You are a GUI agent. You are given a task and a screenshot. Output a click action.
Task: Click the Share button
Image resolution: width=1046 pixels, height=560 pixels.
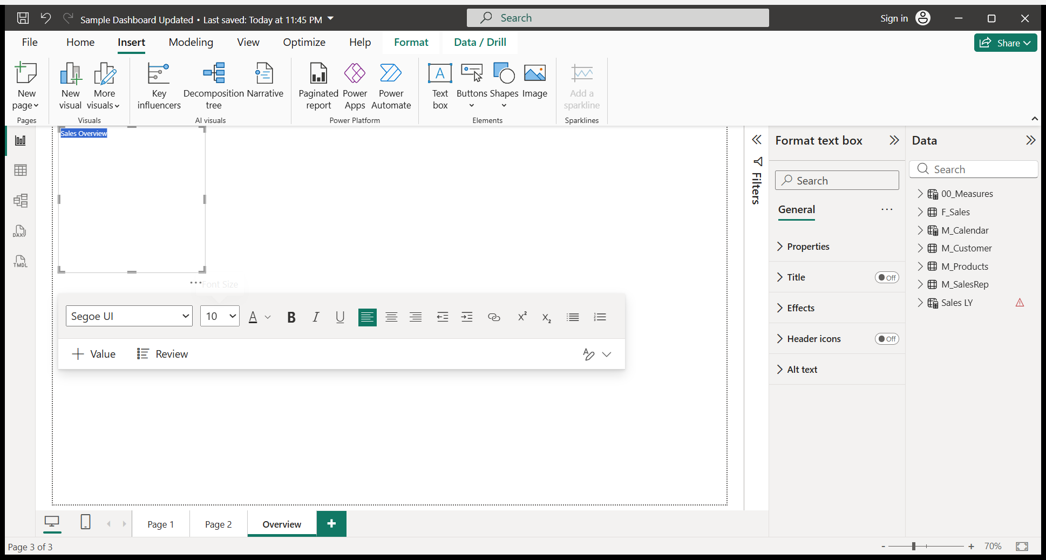pos(1005,43)
